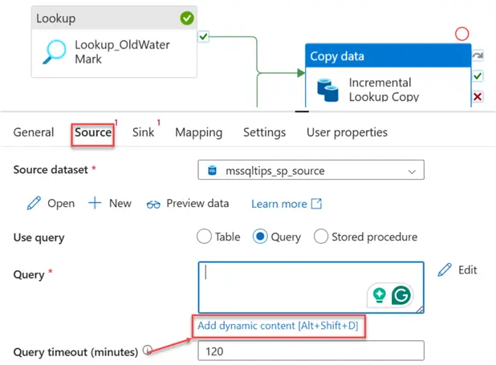The width and height of the screenshot is (496, 365).
Task: Click the red failure X output connector
Action: click(x=478, y=96)
